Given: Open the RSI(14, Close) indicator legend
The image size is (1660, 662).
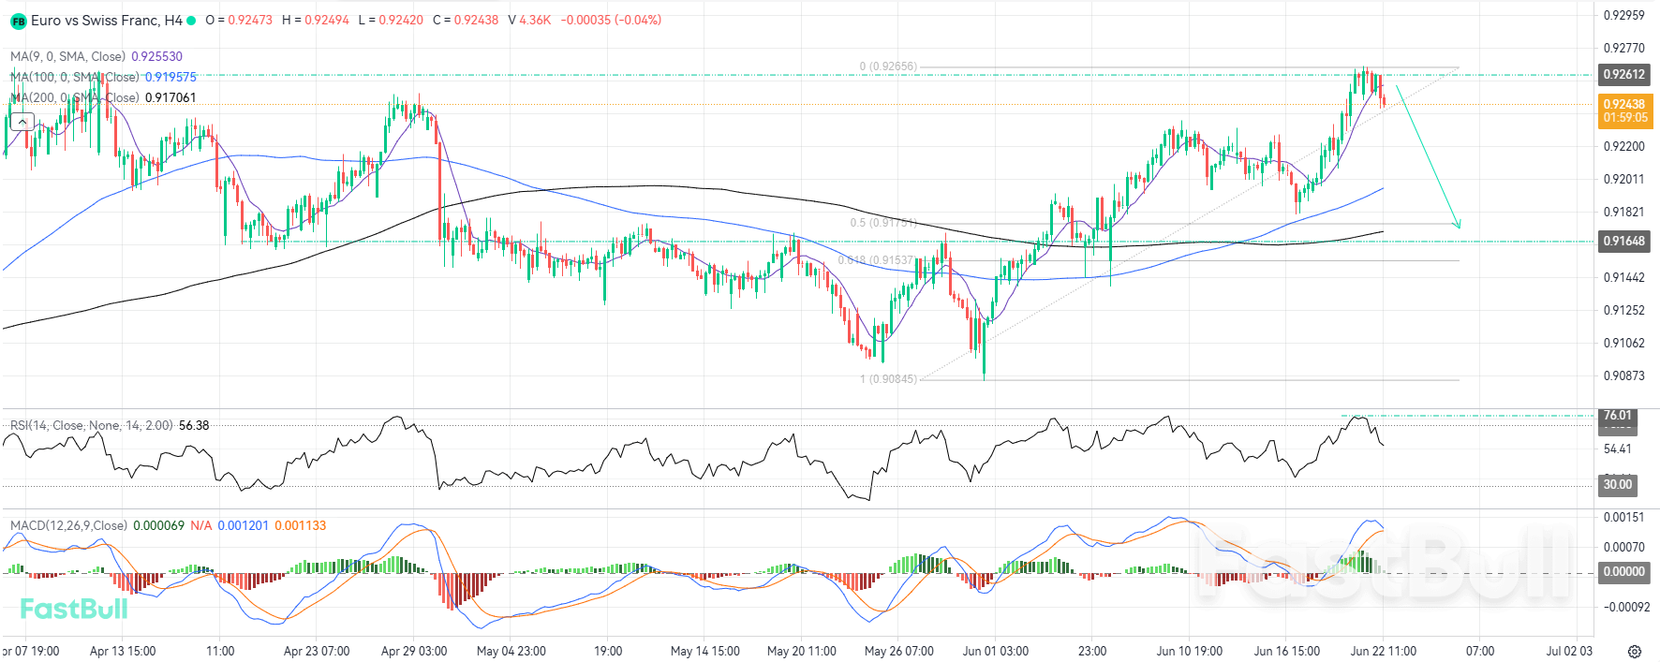Looking at the screenshot, I should (110, 425).
